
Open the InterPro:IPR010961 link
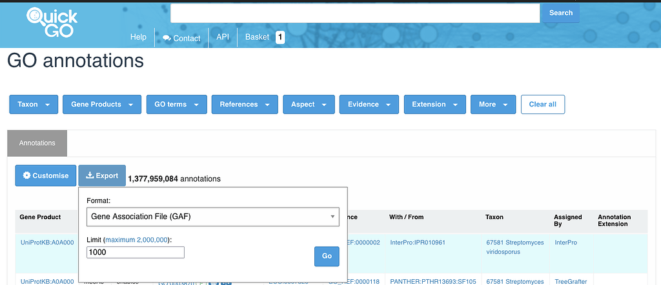(x=418, y=242)
